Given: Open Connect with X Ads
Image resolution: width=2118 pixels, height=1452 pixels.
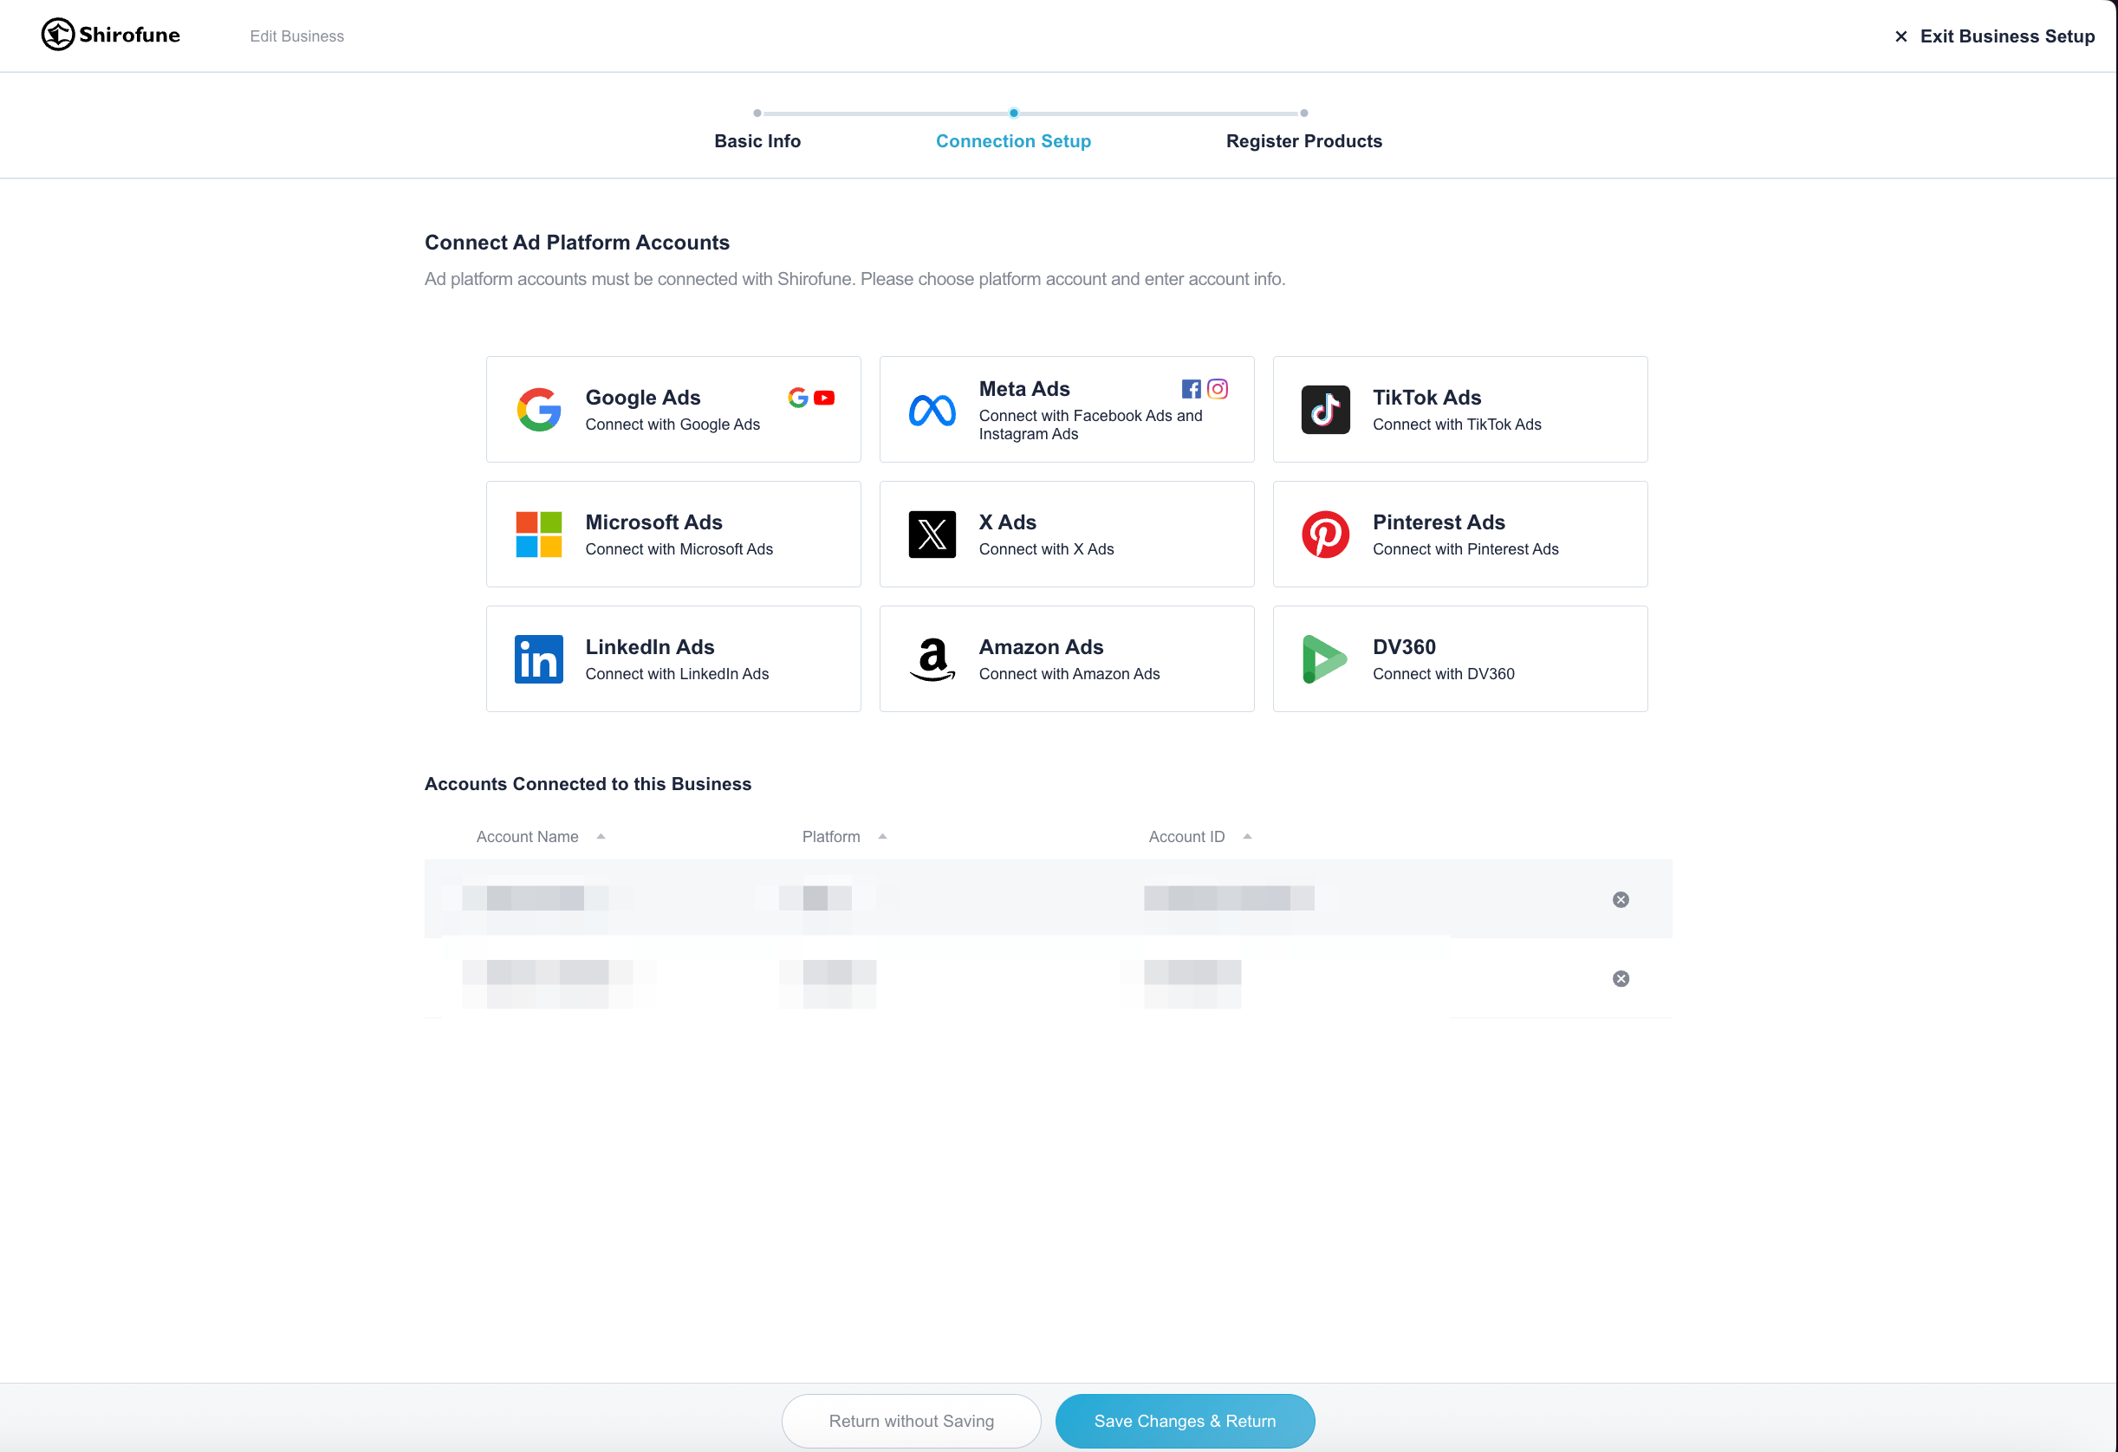Looking at the screenshot, I should 1046,549.
